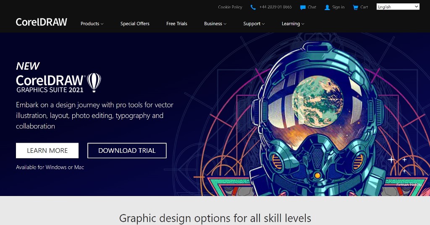This screenshot has height=225, width=430.
Task: Click the Cart text link
Action: tap(364, 7)
